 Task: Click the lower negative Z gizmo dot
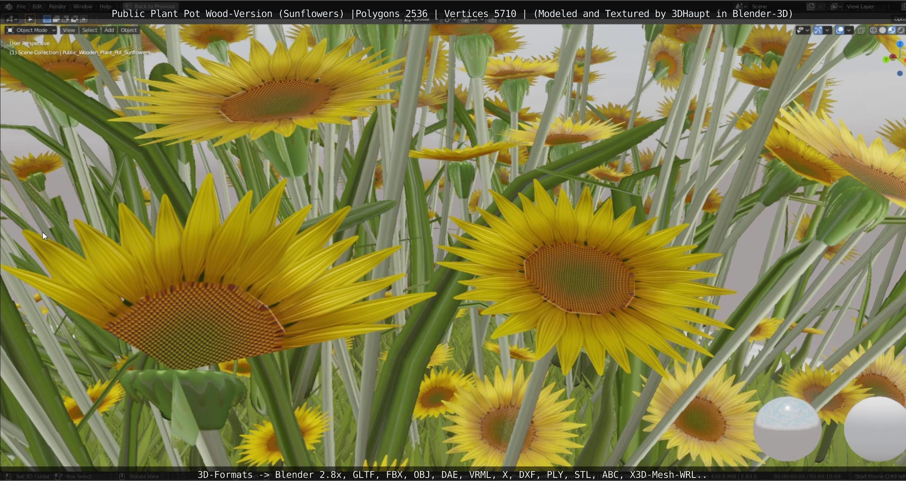[900, 73]
